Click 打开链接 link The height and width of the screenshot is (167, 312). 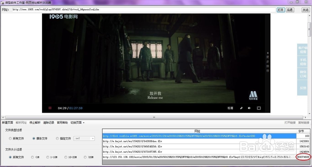[x=290, y=123]
